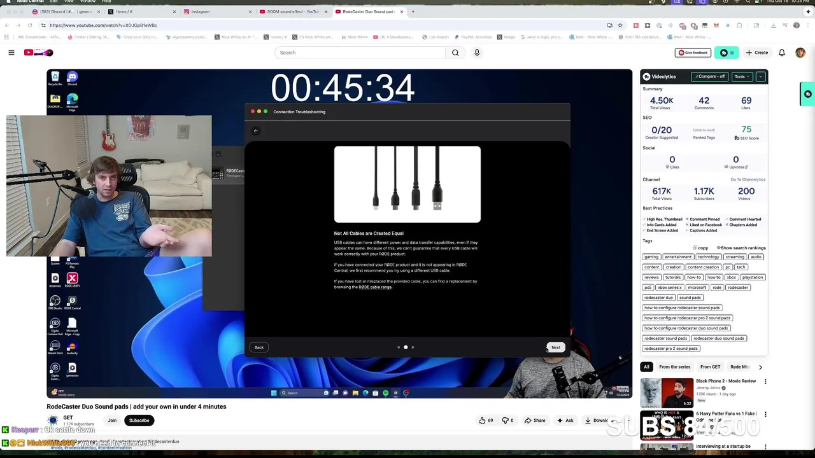Open the YouTube hamburger guide menu
Viewport: 815px width, 458px height.
[11, 52]
